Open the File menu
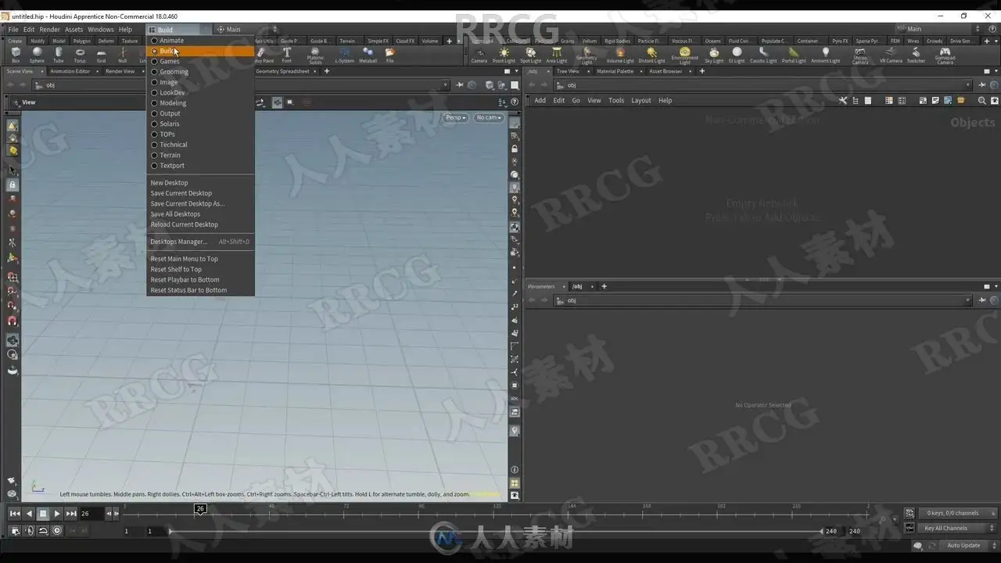 pos(13,30)
